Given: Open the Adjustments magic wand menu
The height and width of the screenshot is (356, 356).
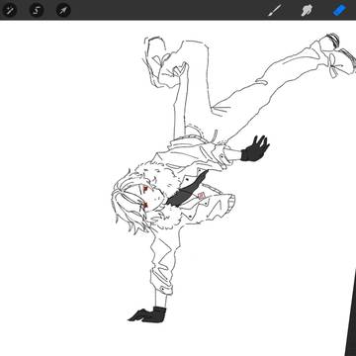Looking at the screenshot, I should click(x=9, y=10).
